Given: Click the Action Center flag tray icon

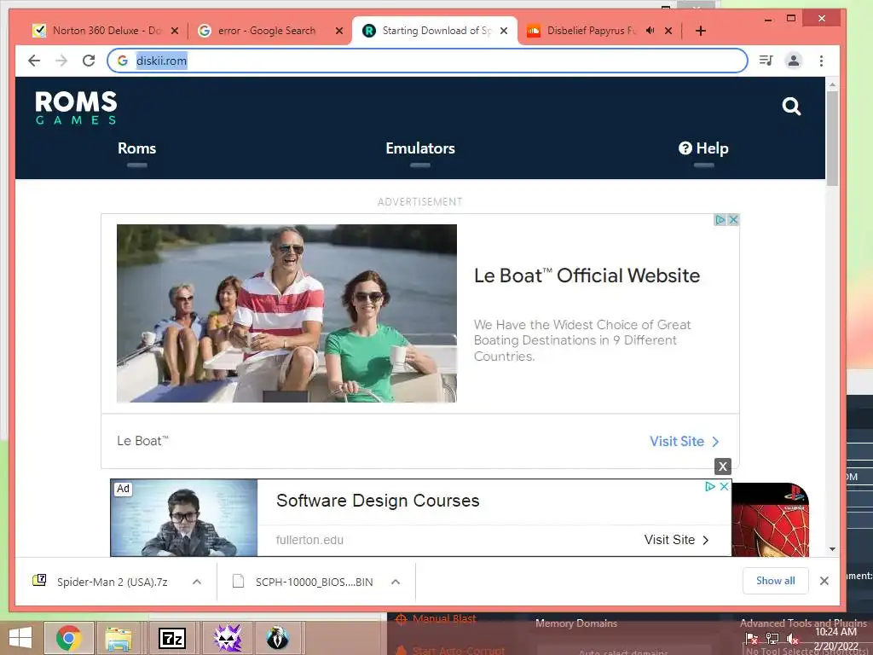Looking at the screenshot, I should pos(752,639).
